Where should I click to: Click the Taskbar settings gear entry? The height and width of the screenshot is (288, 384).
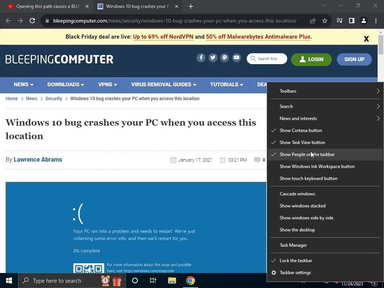tap(325, 273)
